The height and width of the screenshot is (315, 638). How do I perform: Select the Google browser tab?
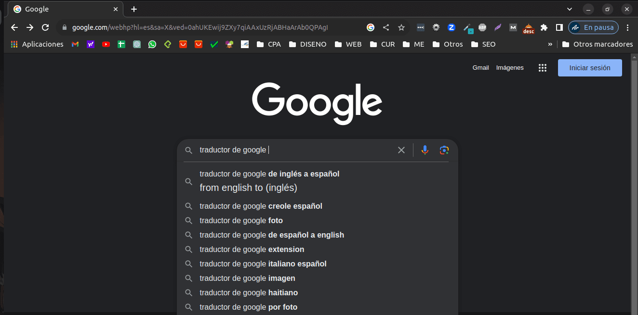(66, 9)
